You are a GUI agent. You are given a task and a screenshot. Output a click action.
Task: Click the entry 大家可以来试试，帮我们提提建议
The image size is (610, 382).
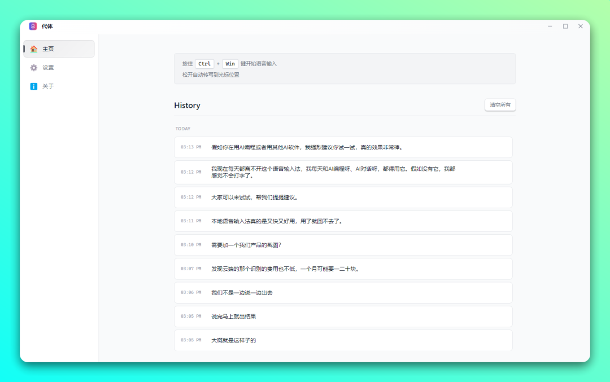343,197
